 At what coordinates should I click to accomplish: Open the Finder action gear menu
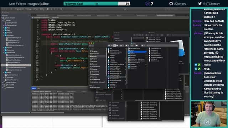point(127,46)
